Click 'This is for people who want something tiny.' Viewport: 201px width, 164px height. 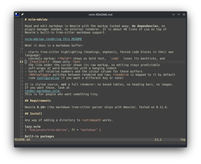point(62,94)
